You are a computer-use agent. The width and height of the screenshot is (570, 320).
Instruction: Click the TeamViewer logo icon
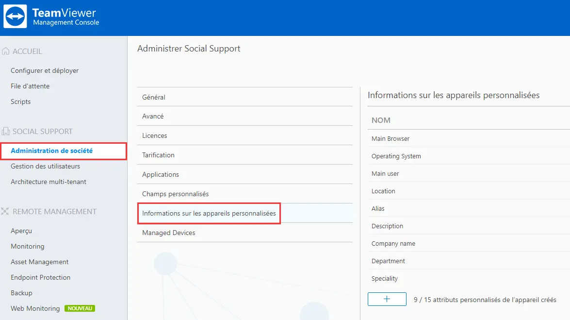(15, 17)
